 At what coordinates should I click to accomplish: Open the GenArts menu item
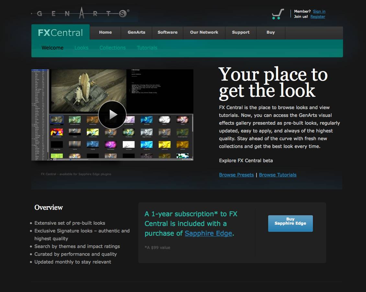pos(136,32)
